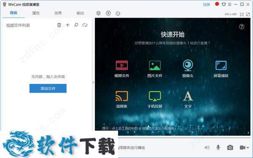Open the red chat message icon
The width and height of the screenshot is (253, 158).
pos(217,4)
